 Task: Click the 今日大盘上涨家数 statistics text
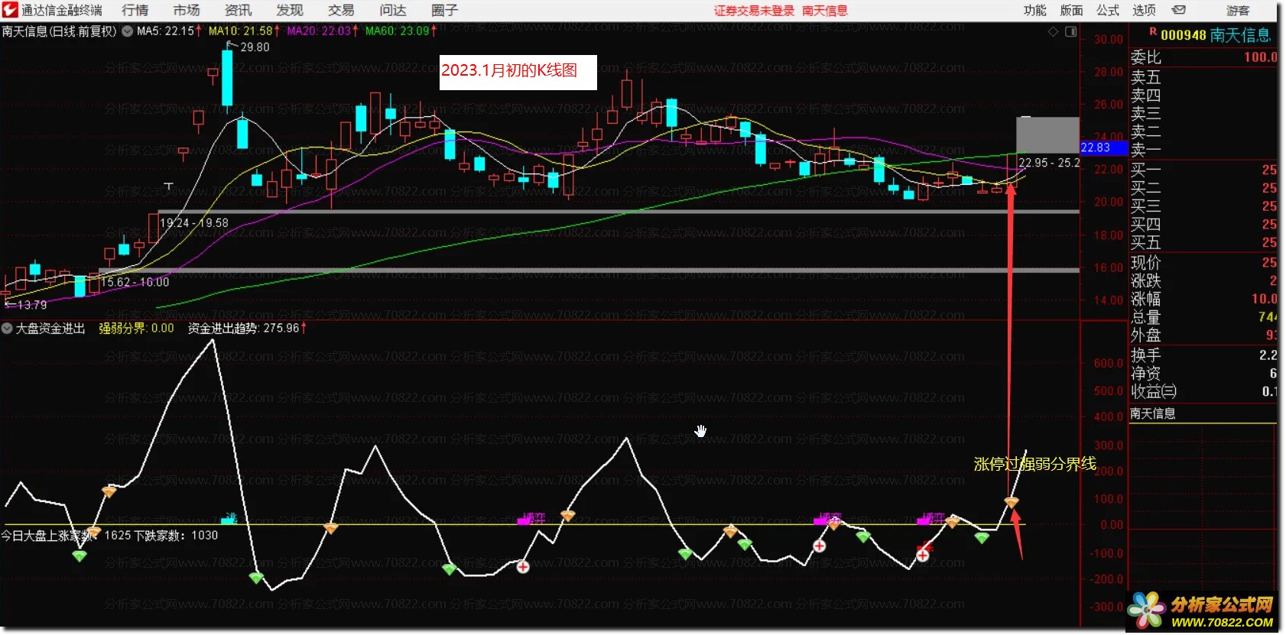pos(109,536)
